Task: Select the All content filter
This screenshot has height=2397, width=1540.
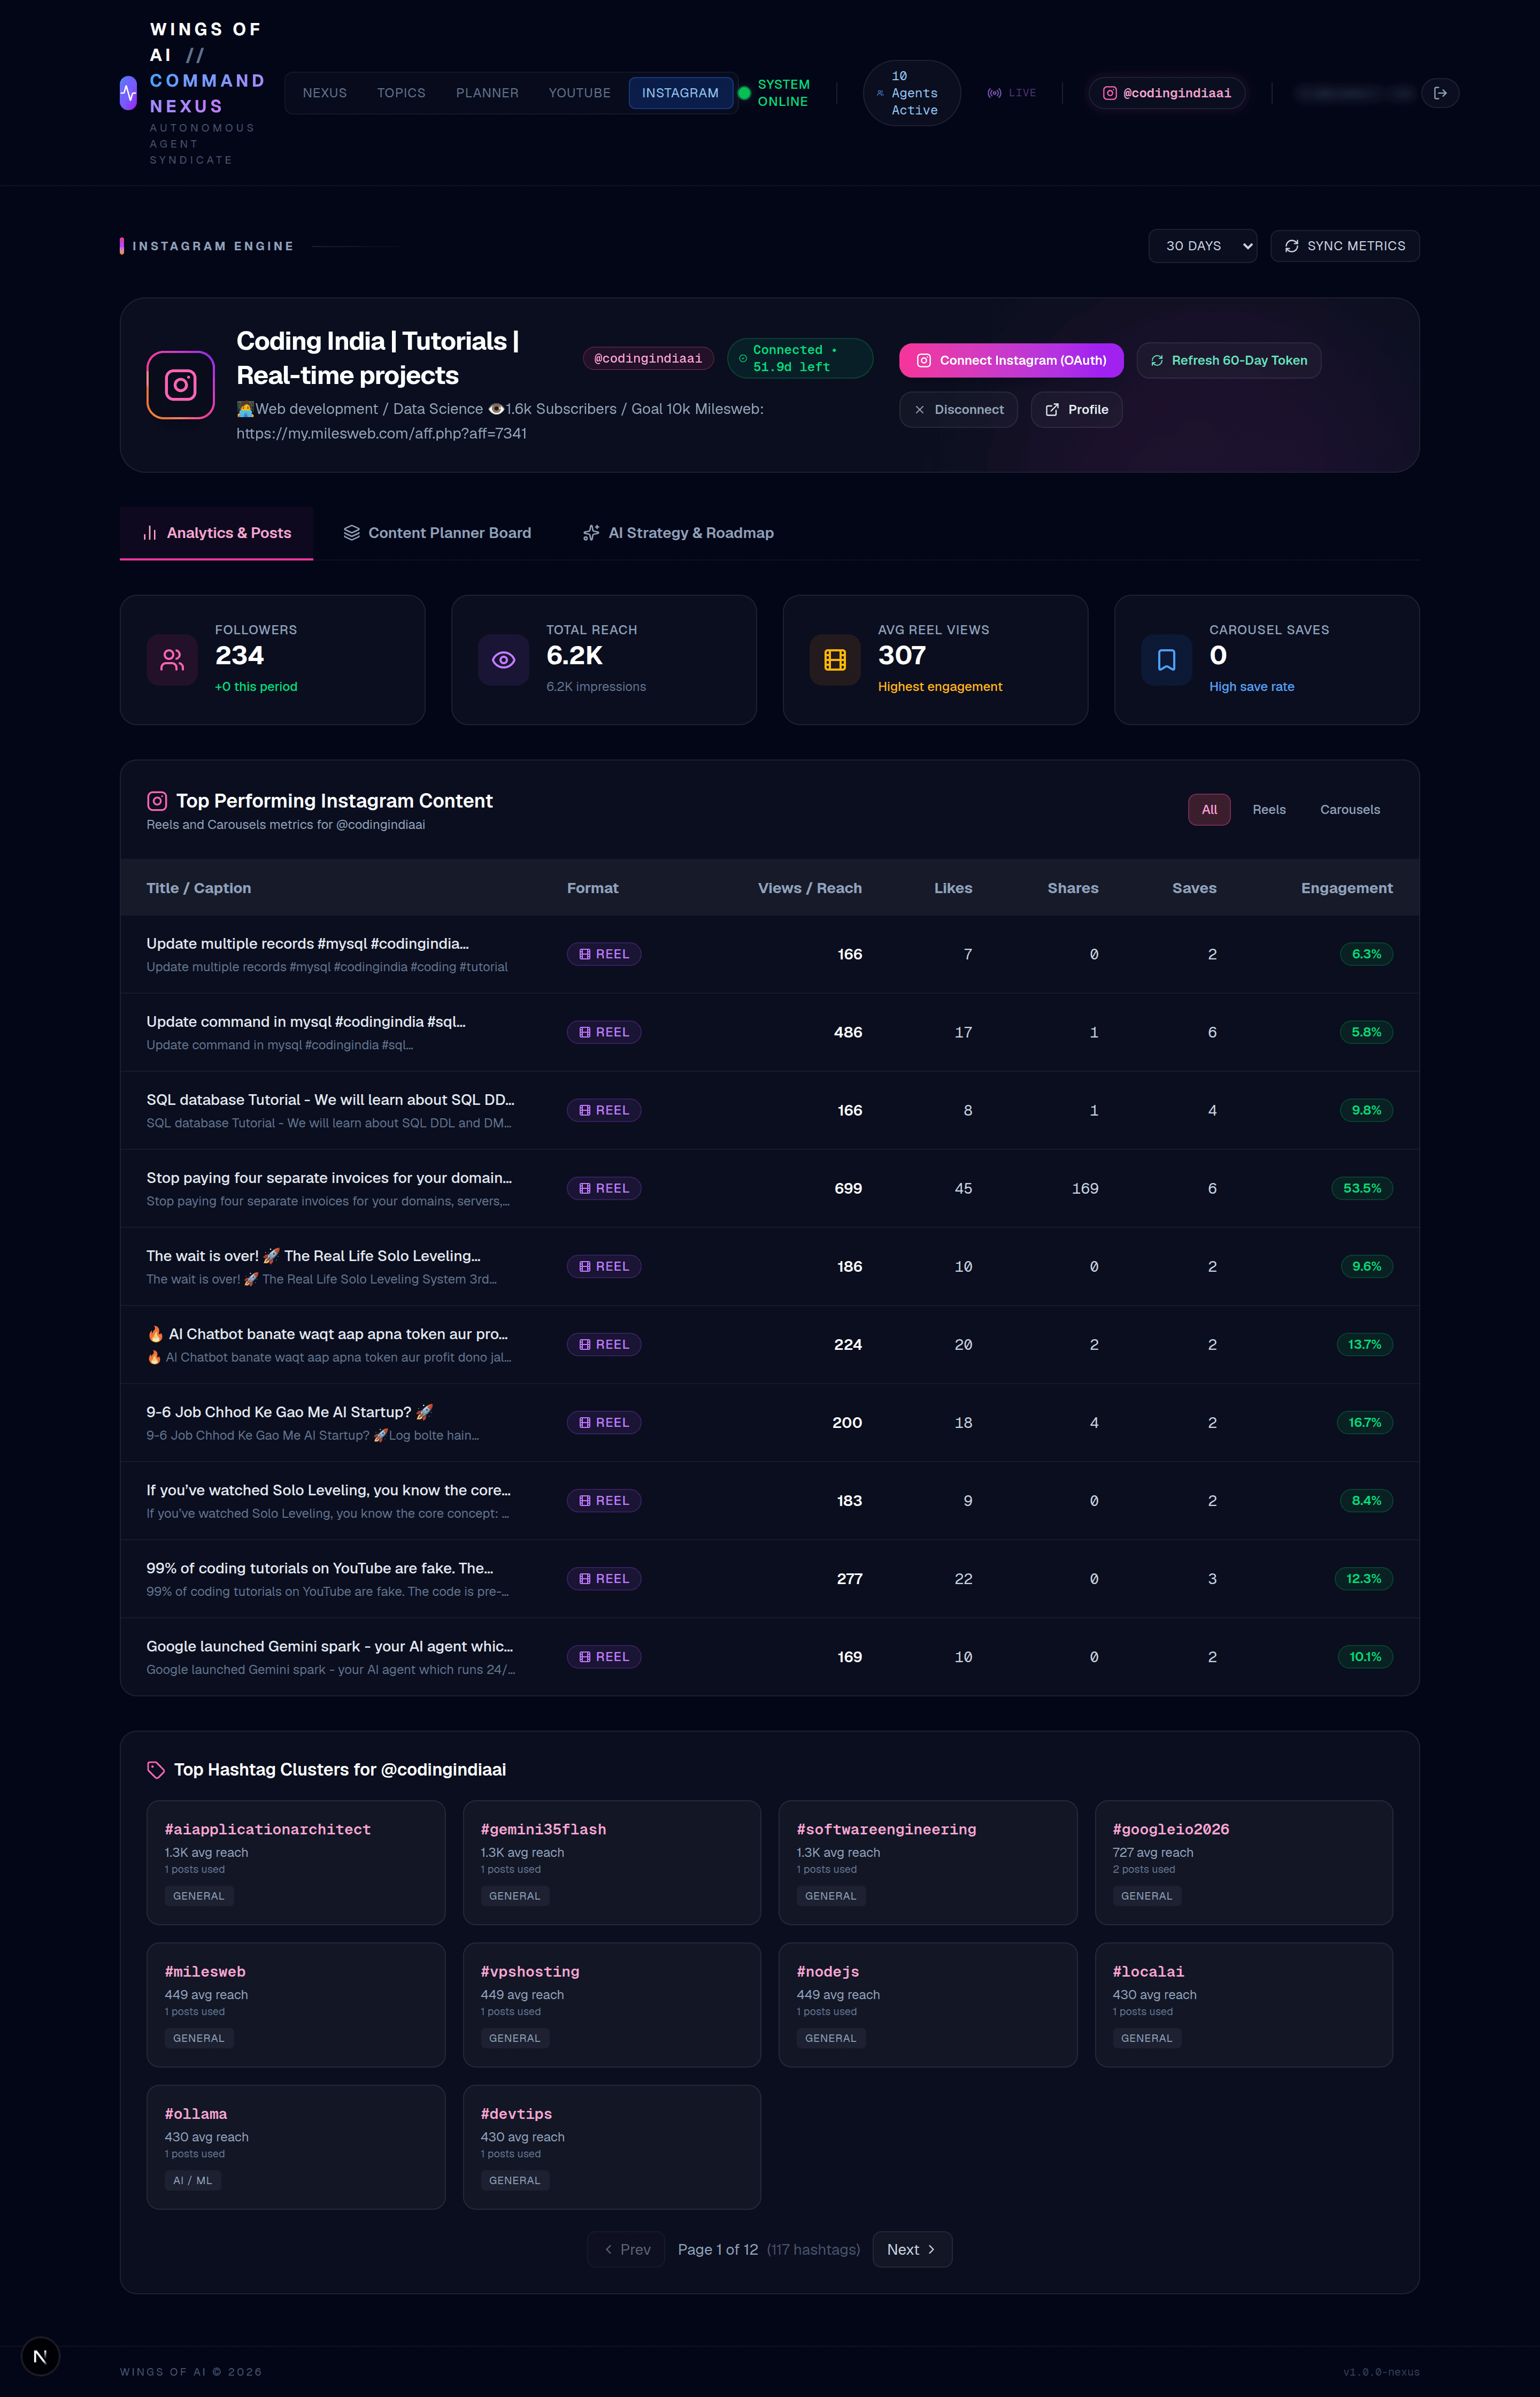Action: [1209, 810]
